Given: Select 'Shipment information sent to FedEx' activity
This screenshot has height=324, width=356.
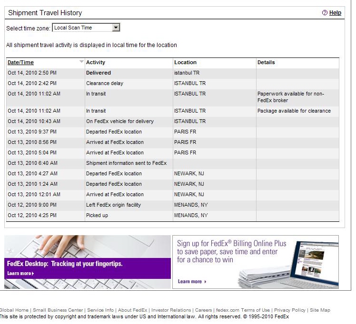Looking at the screenshot, I should point(126,163).
